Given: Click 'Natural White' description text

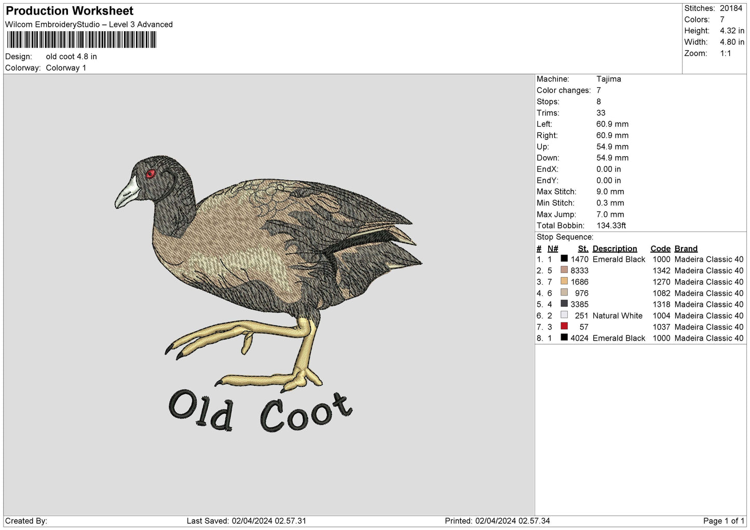Looking at the screenshot, I should click(617, 316).
